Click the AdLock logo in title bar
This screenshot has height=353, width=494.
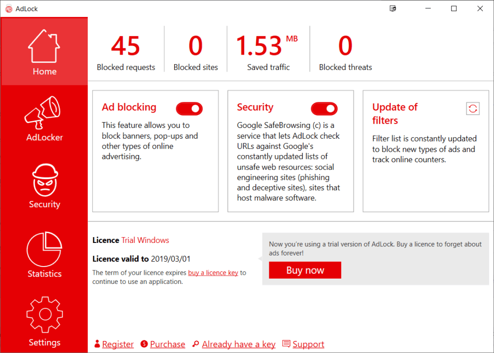pyautogui.click(x=9, y=9)
